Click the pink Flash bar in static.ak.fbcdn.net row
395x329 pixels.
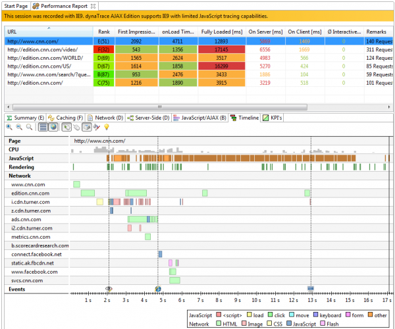171,263
